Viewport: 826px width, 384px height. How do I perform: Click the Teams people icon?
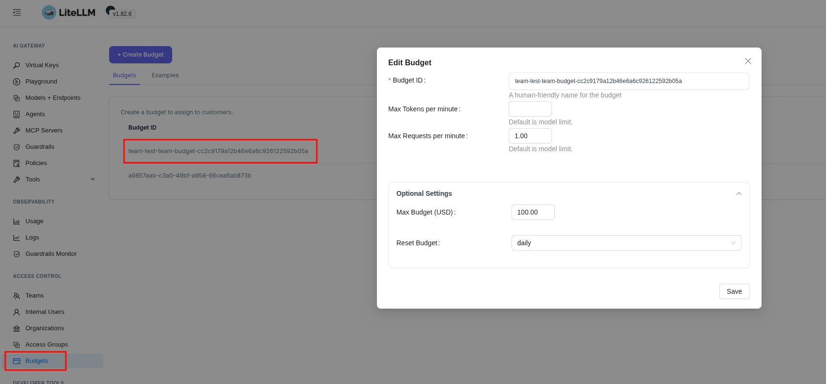click(x=17, y=296)
